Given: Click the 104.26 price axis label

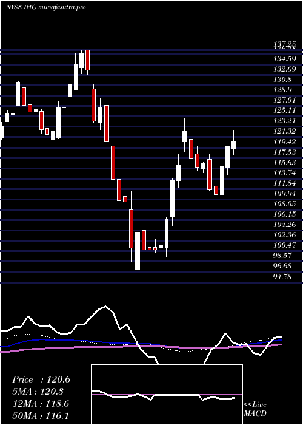Looking at the screenshot, I should tap(285, 225).
